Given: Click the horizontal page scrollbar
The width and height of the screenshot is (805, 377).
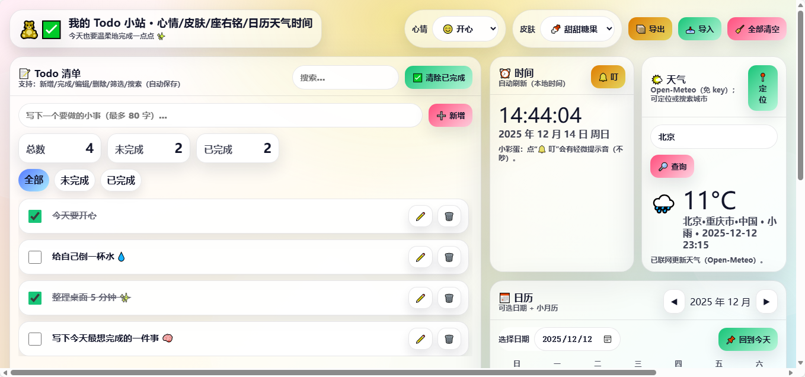Looking at the screenshot, I should (x=333, y=372).
